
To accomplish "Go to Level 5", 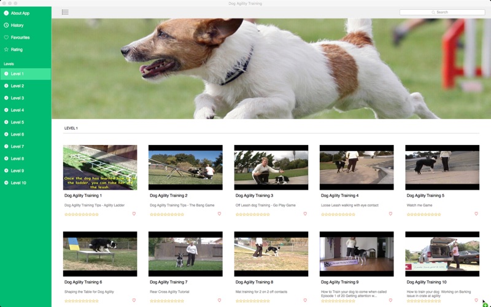I will click(x=26, y=122).
